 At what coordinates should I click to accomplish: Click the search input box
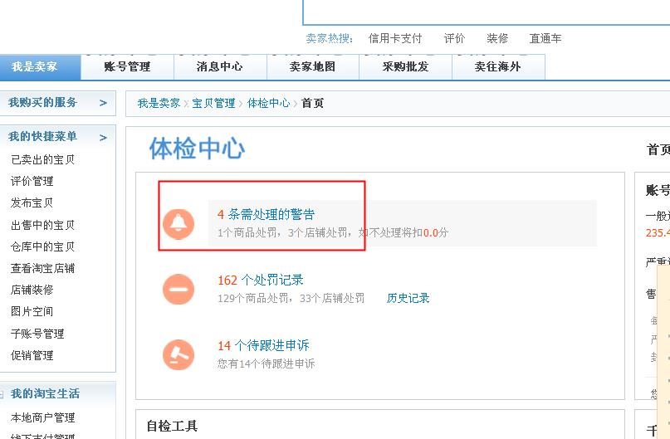pyautogui.click(x=487, y=12)
